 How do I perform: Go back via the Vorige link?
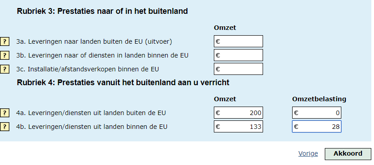[308, 153]
